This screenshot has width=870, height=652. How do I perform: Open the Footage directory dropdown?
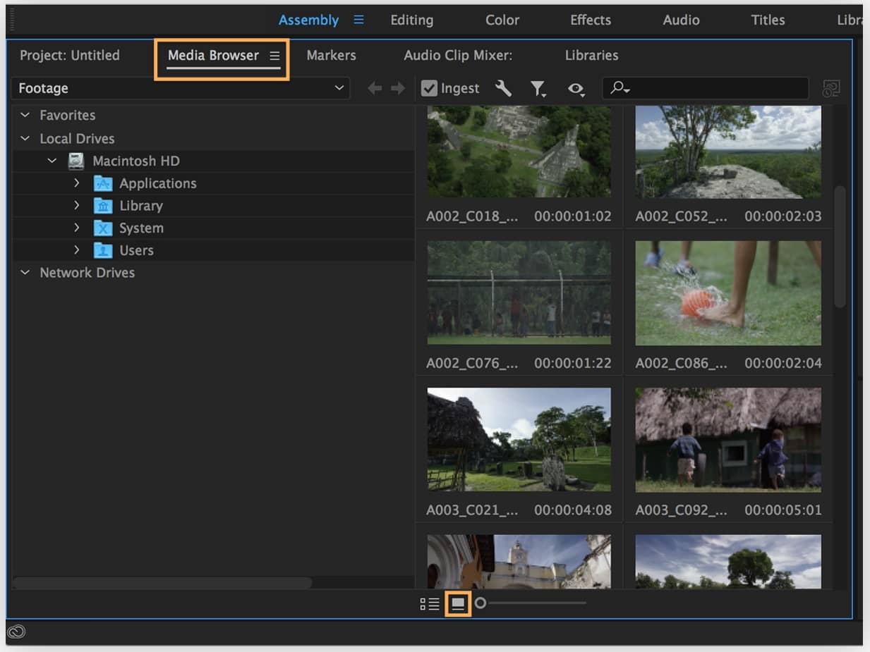180,88
